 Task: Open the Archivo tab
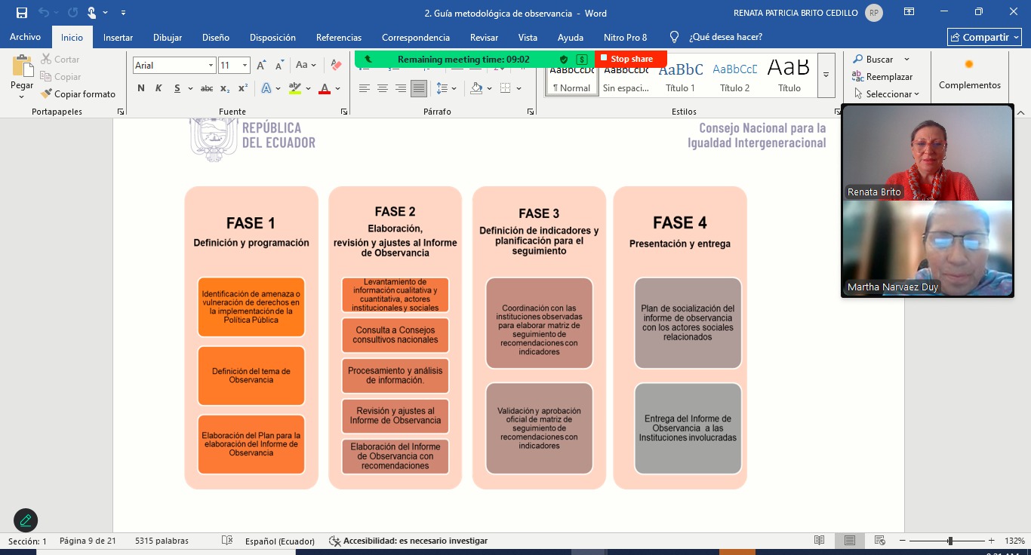pyautogui.click(x=25, y=37)
